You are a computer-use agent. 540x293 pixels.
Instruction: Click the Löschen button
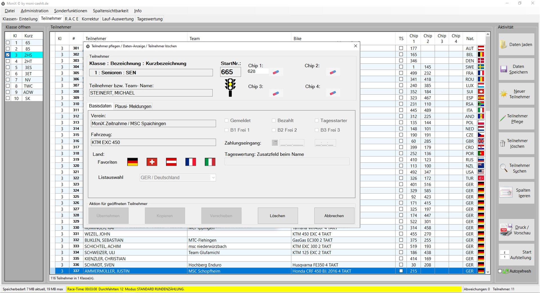point(278,216)
